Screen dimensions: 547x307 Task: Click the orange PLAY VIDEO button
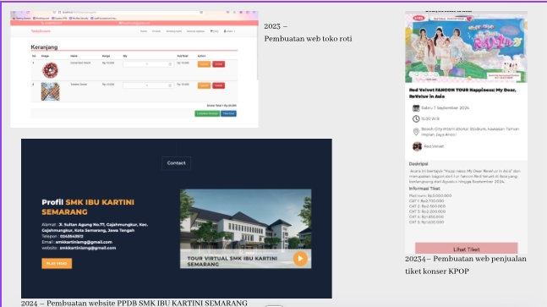click(x=57, y=263)
